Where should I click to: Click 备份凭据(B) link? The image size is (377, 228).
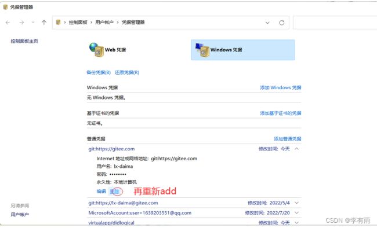(99, 72)
